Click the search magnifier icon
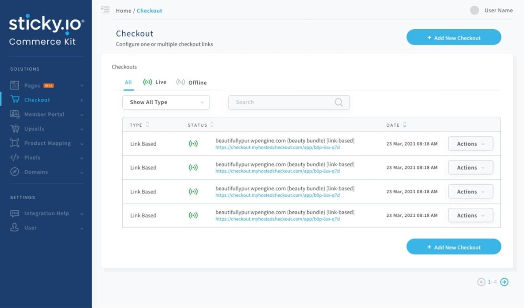This screenshot has height=308, width=524. [339, 102]
